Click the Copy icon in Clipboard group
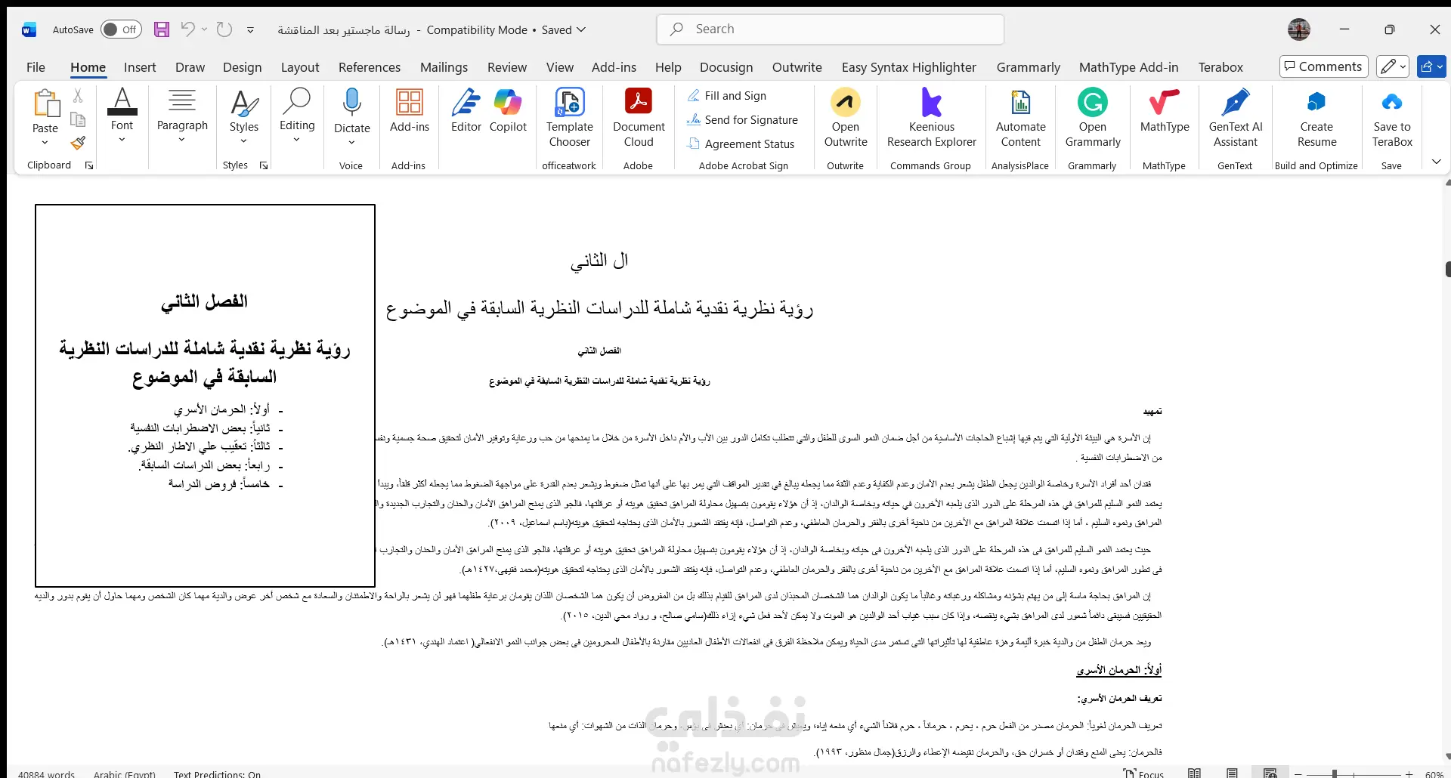This screenshot has height=778, width=1451. pos(78,119)
